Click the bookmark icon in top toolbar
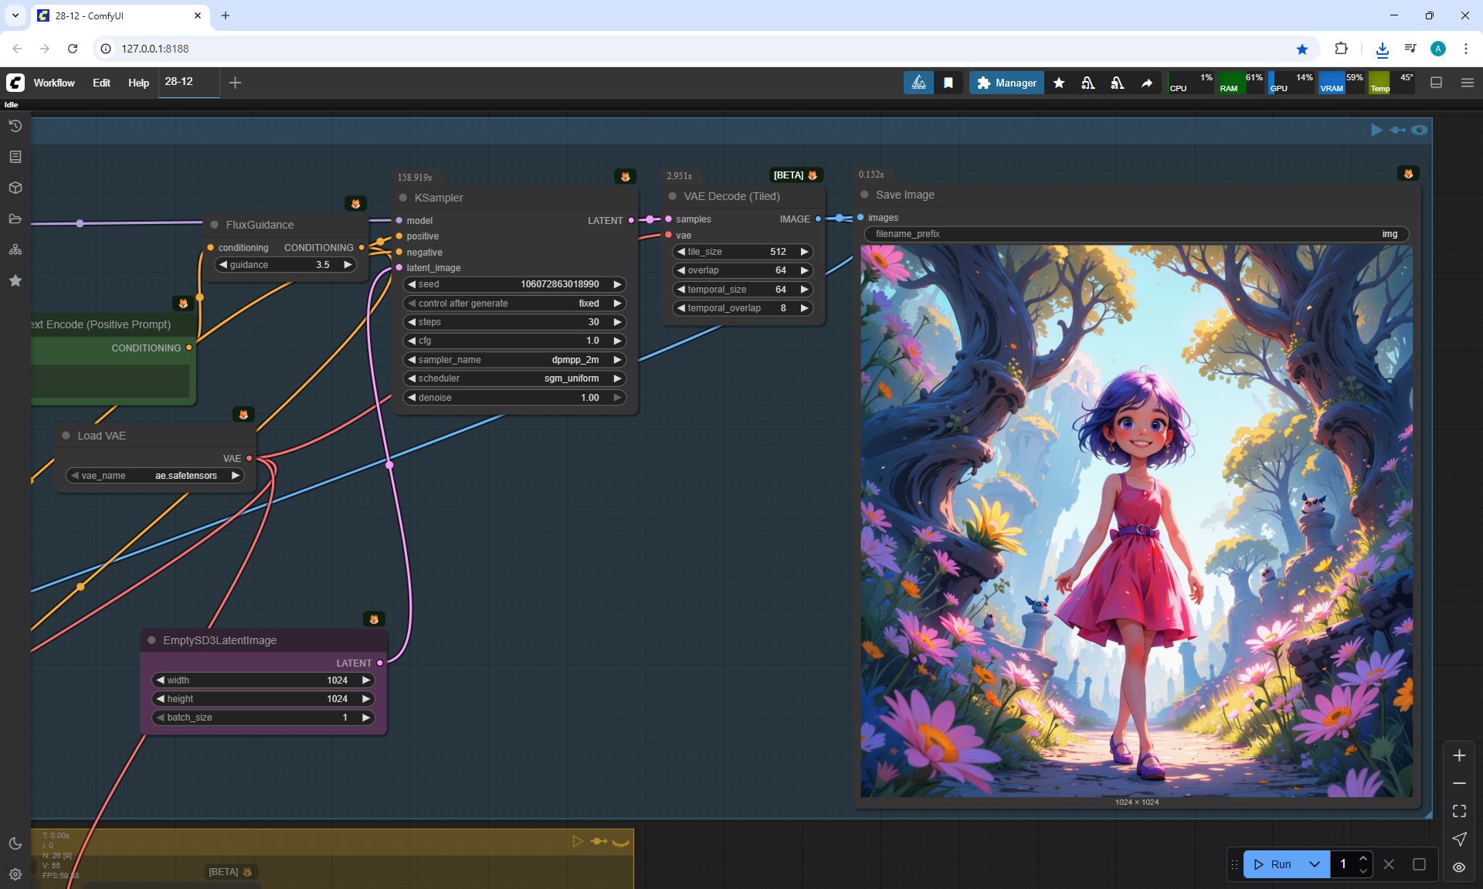 pos(949,83)
